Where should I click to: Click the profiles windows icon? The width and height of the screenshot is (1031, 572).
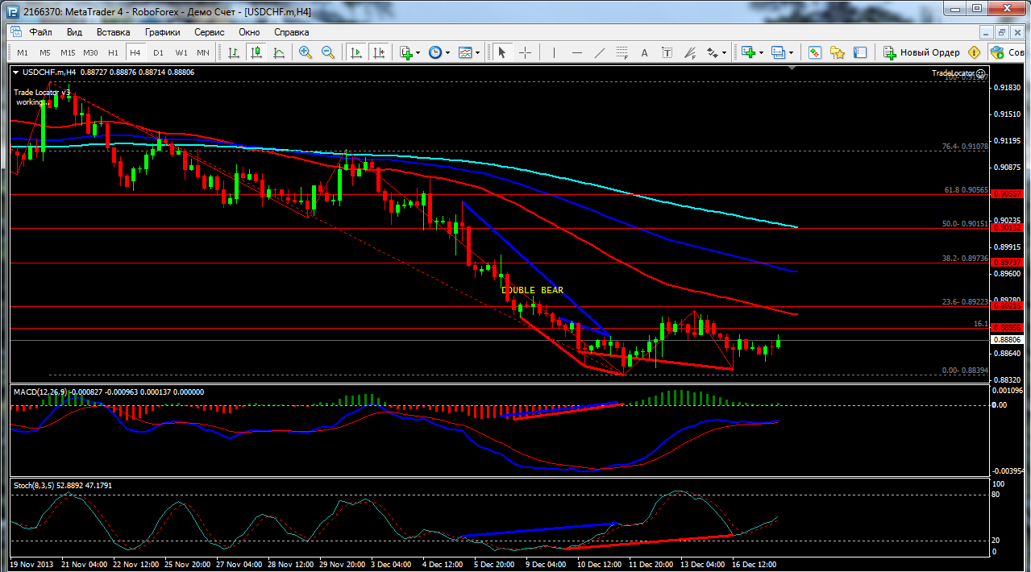pos(778,52)
